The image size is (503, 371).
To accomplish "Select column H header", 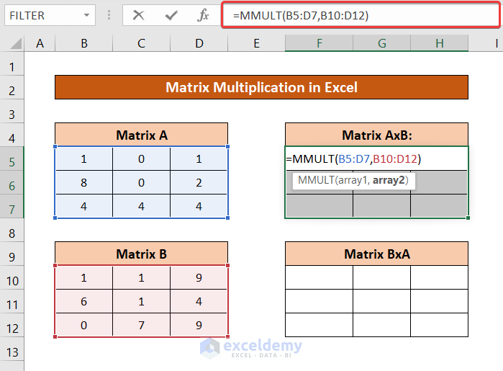I will pos(440,43).
